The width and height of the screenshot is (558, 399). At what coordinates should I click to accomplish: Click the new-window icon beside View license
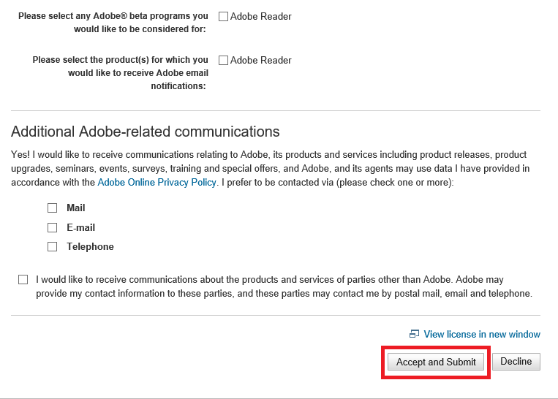click(415, 335)
